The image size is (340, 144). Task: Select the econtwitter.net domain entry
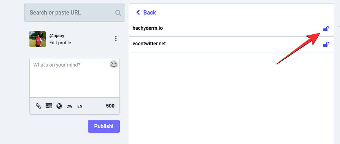point(149,44)
